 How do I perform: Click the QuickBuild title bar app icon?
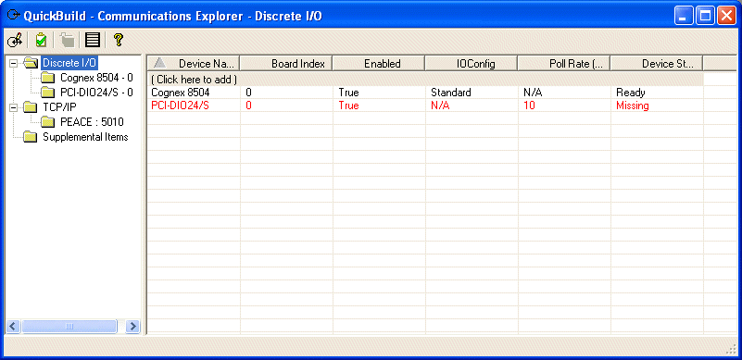point(13,16)
